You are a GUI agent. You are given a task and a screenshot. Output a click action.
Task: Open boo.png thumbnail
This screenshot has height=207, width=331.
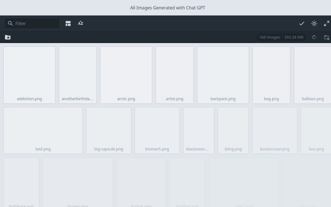pyautogui.click(x=316, y=130)
